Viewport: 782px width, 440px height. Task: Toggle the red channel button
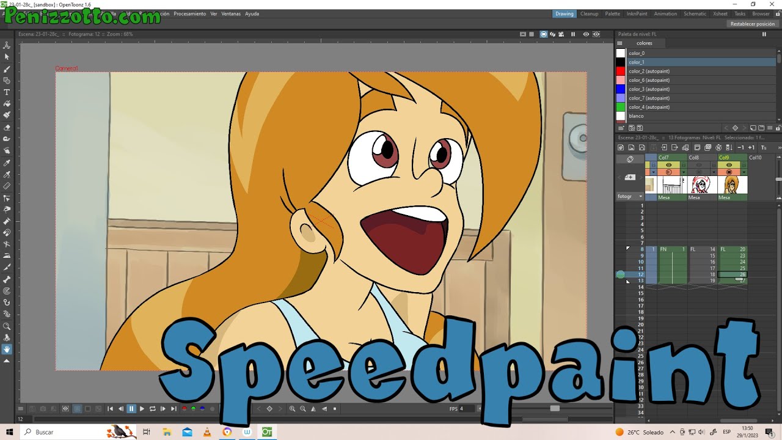point(184,409)
